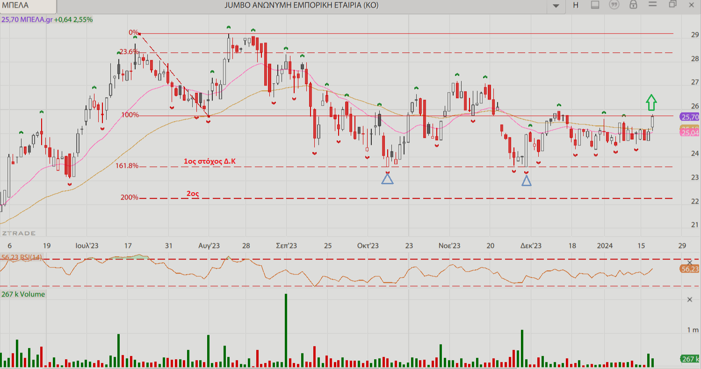The image size is (701, 369).
Task: Select the 161.8% Fibonacci level label
Action: point(127,166)
